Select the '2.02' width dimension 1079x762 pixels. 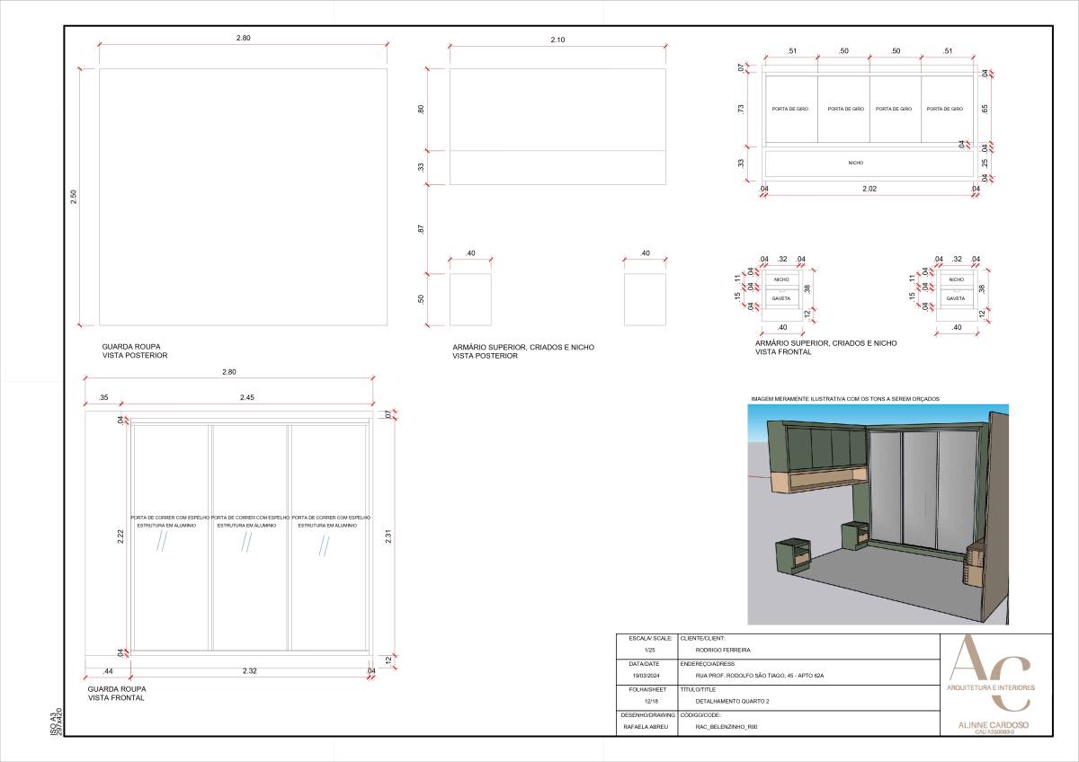(x=869, y=189)
